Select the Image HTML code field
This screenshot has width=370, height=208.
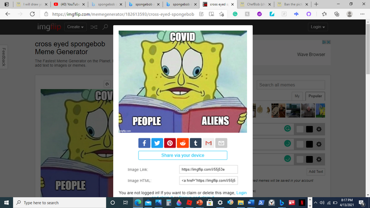208,181
